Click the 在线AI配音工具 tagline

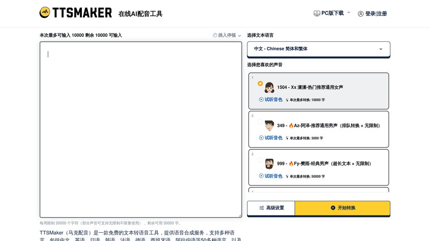(x=140, y=14)
